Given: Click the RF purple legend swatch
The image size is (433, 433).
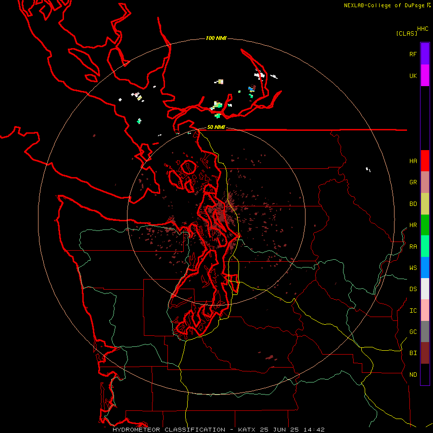Looking at the screenshot, I should 425,54.
